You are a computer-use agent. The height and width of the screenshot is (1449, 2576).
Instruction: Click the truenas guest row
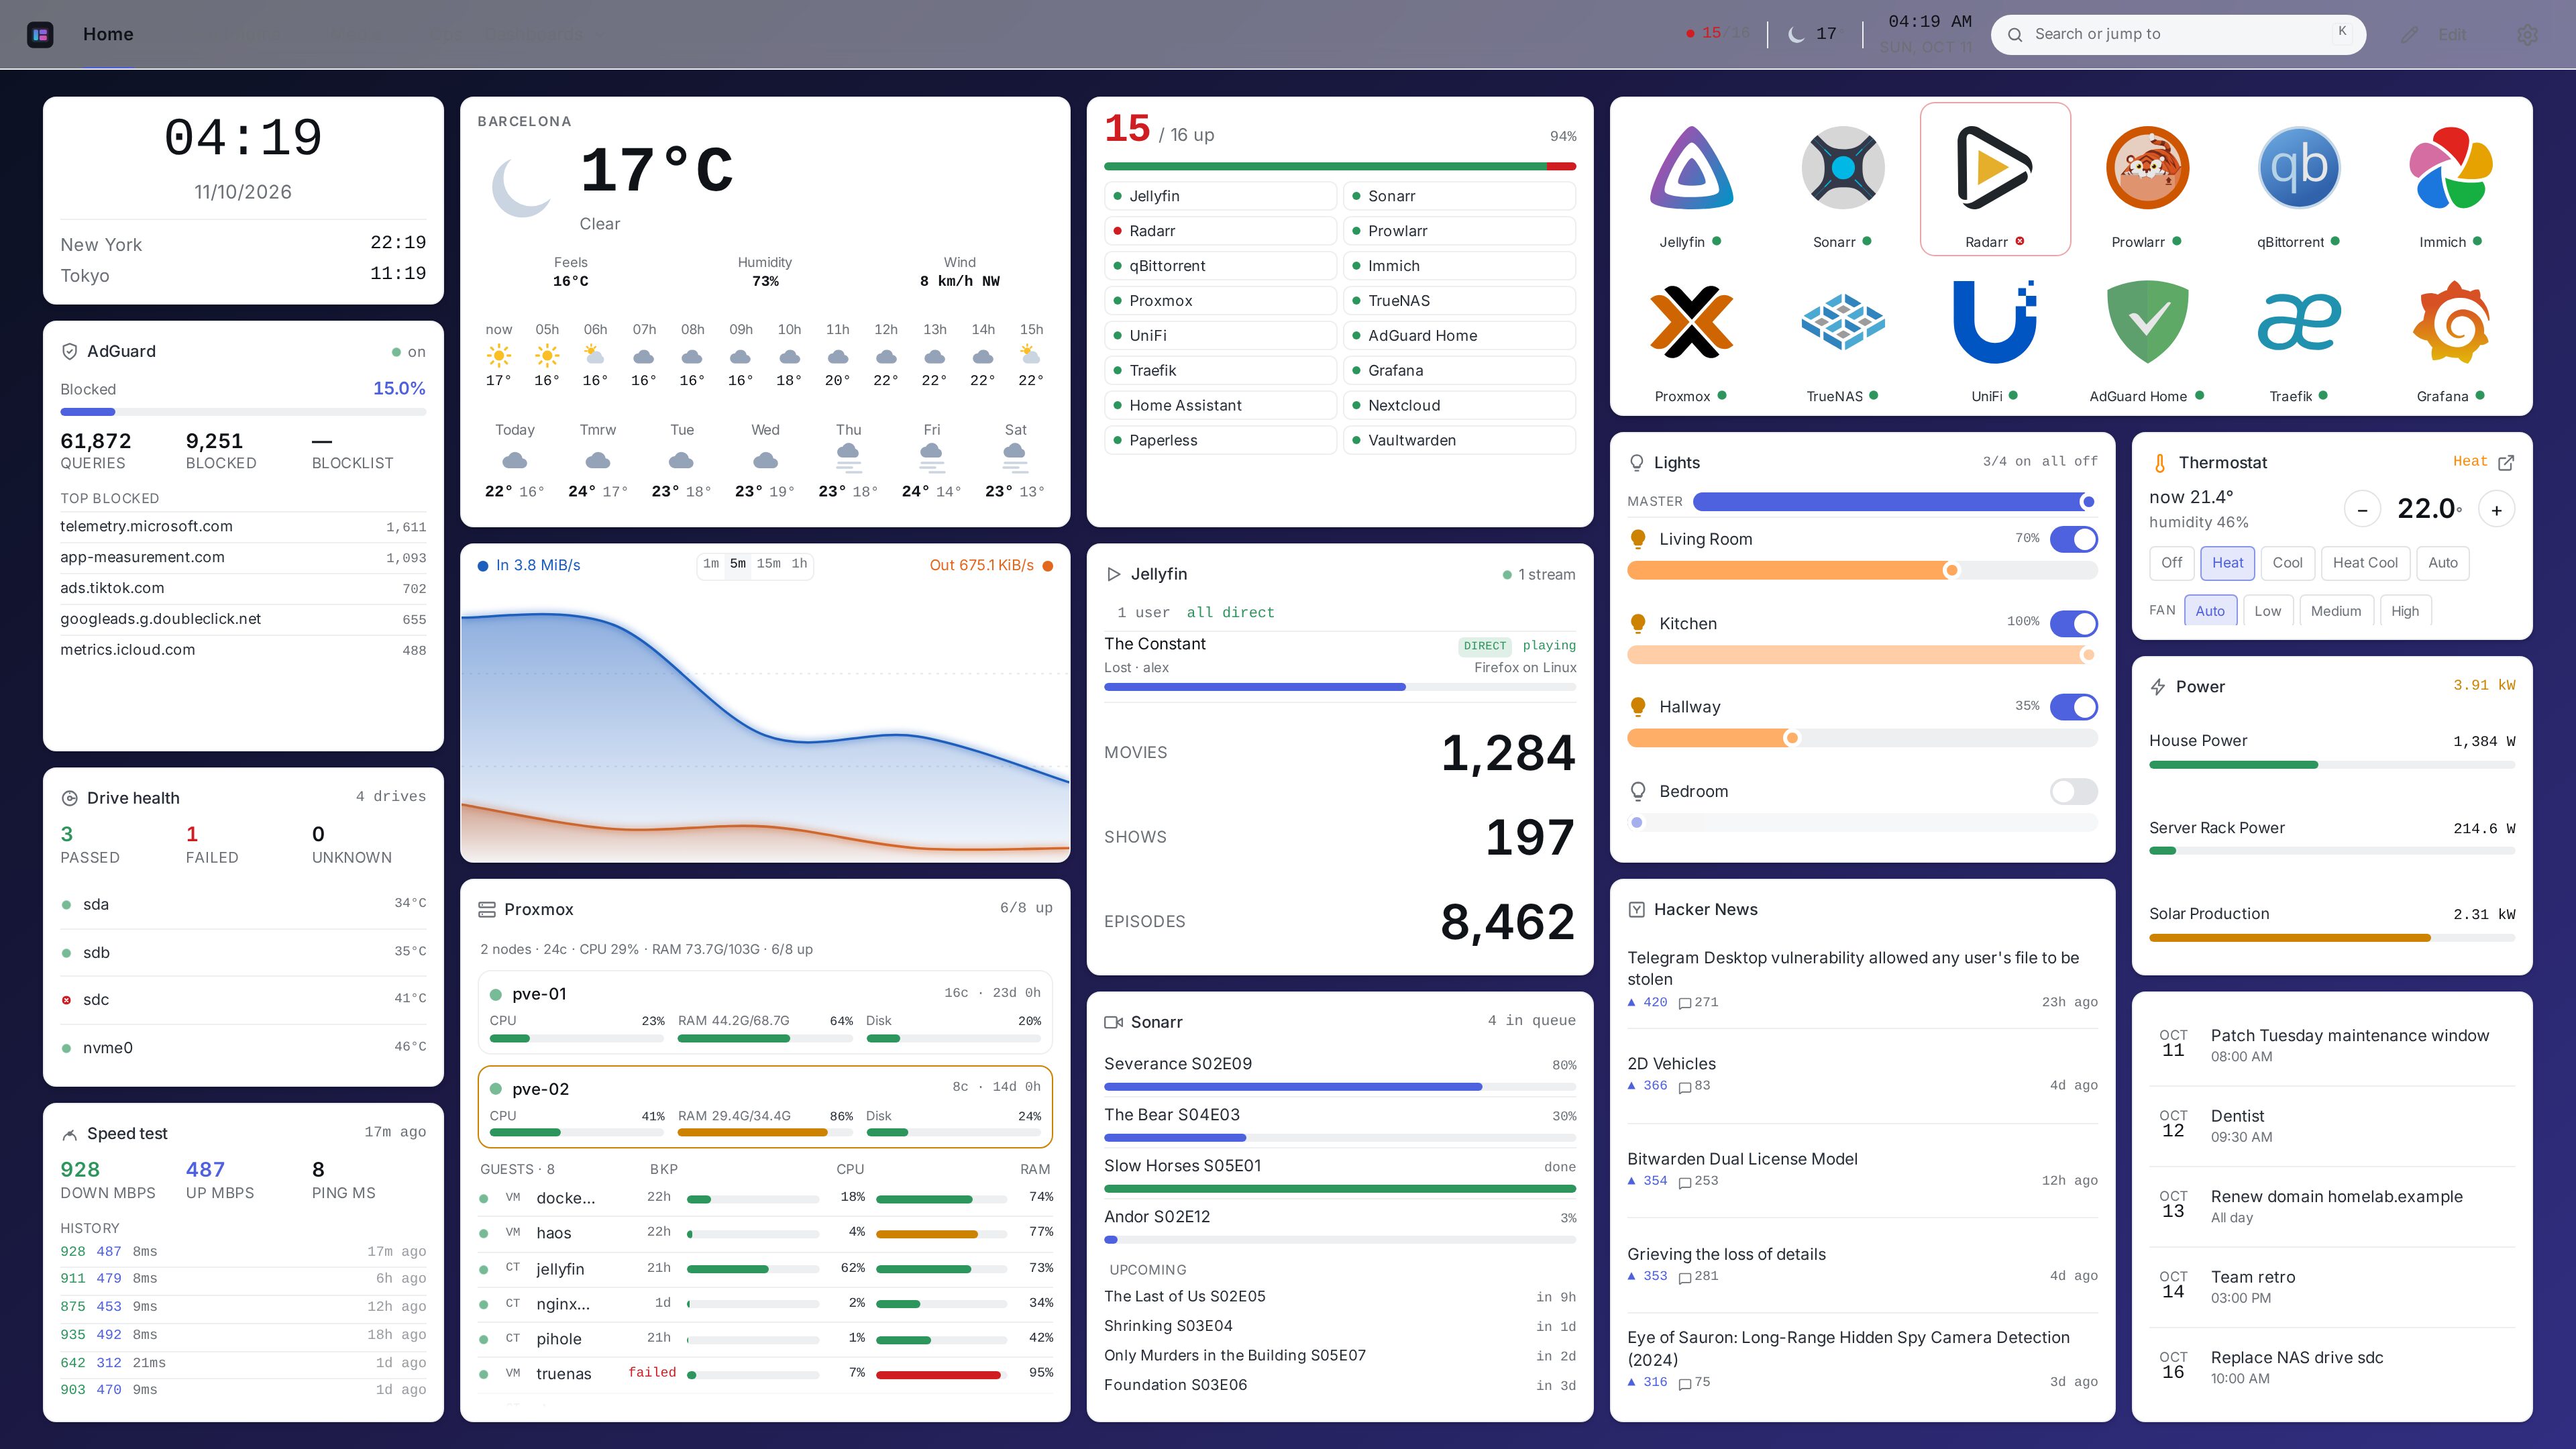coord(765,1374)
